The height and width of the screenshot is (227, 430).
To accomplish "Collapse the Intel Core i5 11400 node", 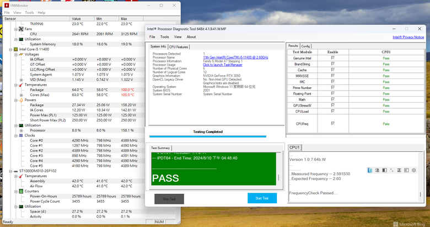I will [10, 50].
